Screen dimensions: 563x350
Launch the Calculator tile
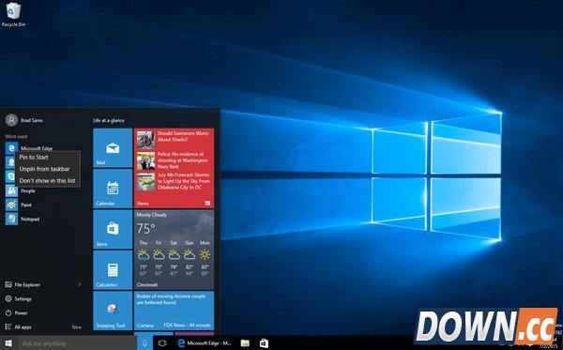pyautogui.click(x=113, y=270)
